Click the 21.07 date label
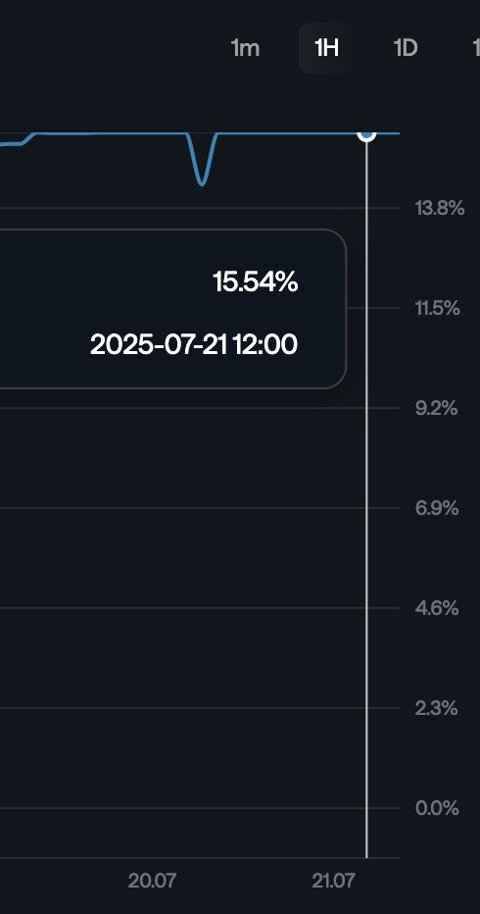The image size is (480, 914). pyautogui.click(x=333, y=881)
